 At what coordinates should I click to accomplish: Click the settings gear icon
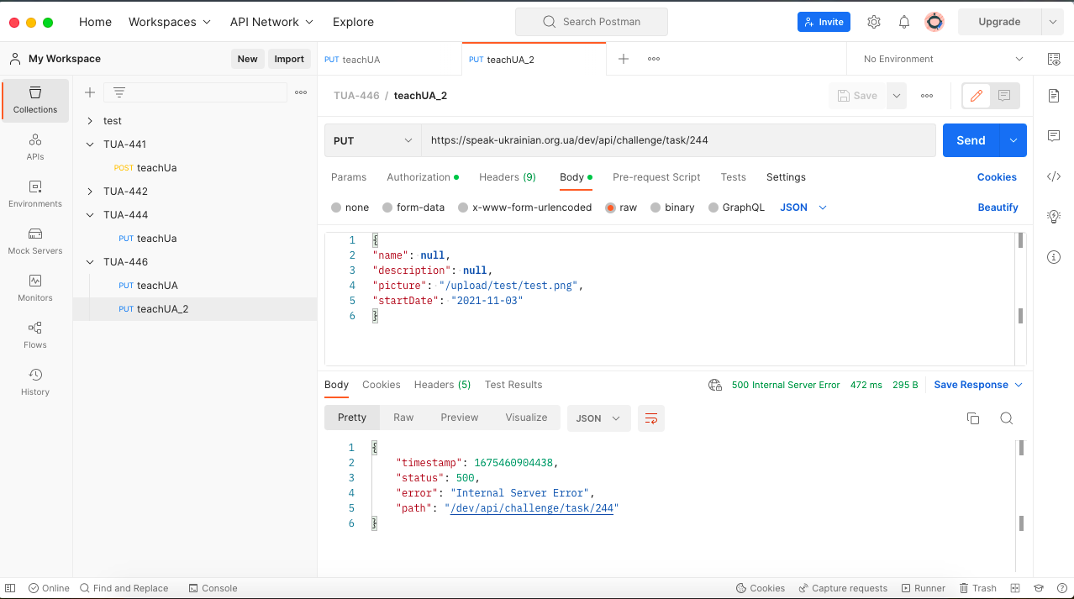click(x=874, y=22)
